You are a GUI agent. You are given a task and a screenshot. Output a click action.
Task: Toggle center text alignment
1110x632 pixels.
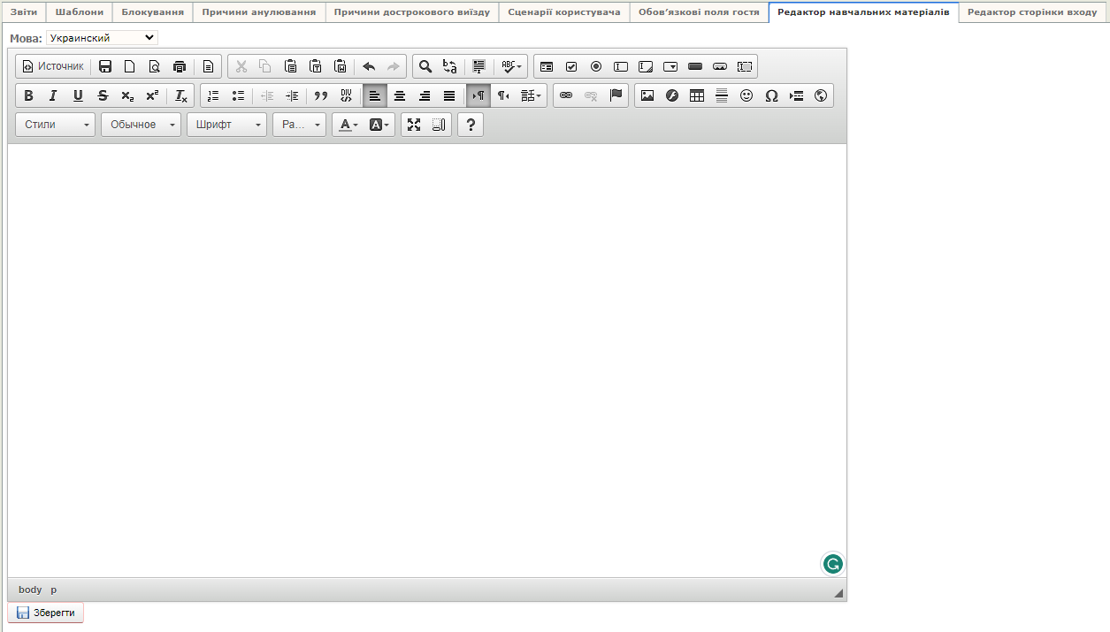(400, 95)
